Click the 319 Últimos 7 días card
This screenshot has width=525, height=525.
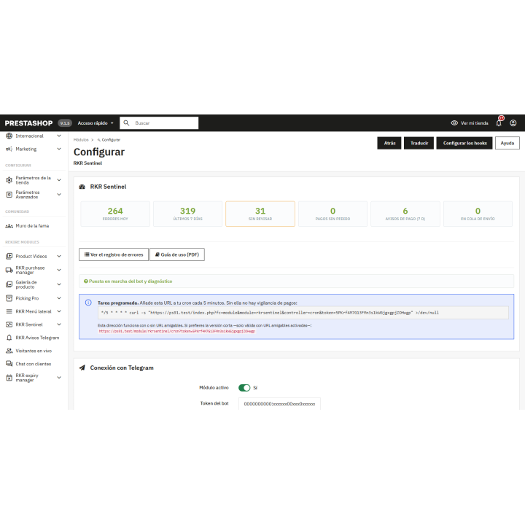point(188,214)
